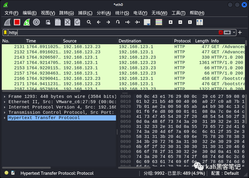The height and width of the screenshot is (178, 249).
Task: Restart the current capture with the green fin
Action: click(27, 22)
